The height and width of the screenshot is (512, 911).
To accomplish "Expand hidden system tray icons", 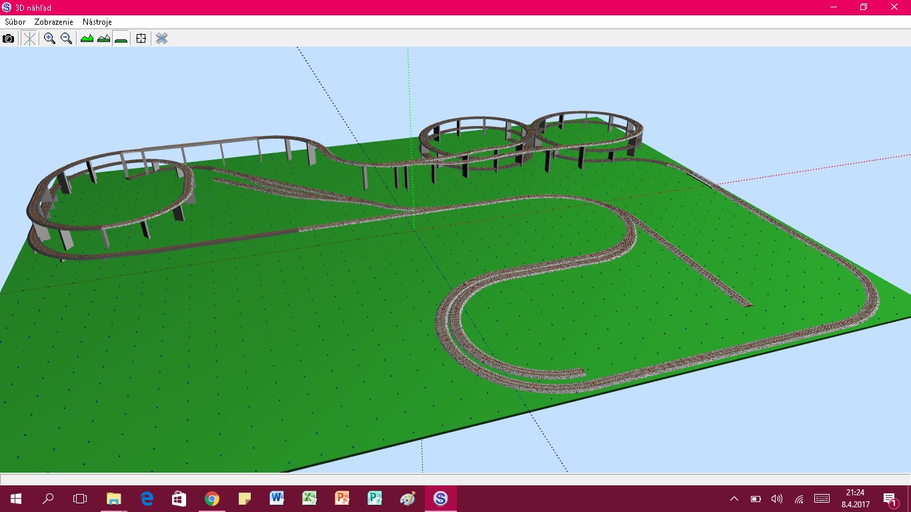I will click(734, 499).
